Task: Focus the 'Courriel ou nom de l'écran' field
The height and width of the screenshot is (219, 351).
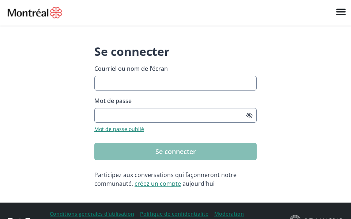Action: coord(175,83)
